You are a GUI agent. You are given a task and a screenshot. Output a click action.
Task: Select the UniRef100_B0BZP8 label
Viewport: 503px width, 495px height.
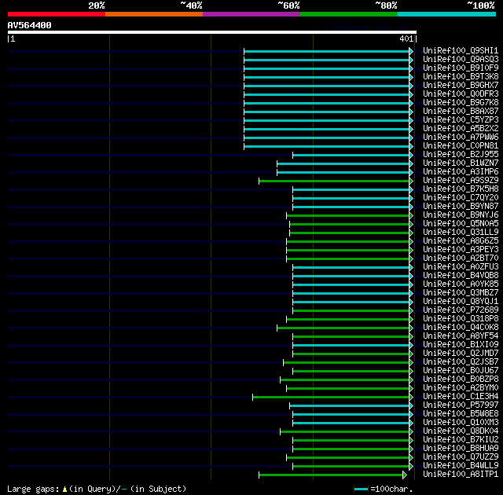click(461, 379)
